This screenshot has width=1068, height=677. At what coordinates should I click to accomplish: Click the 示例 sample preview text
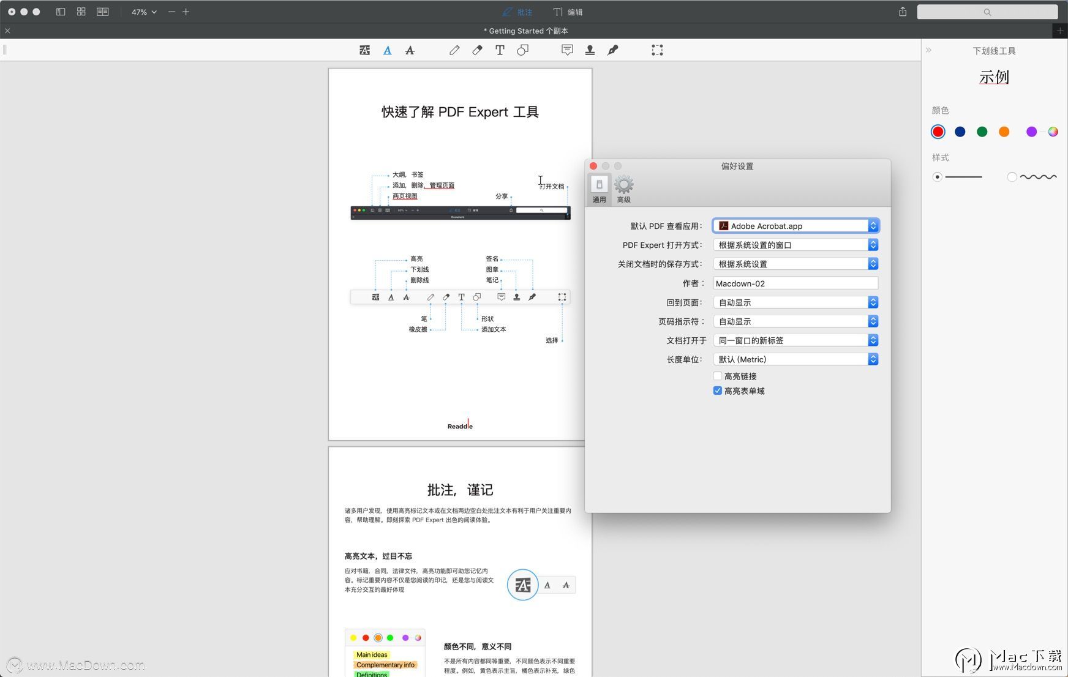994,77
